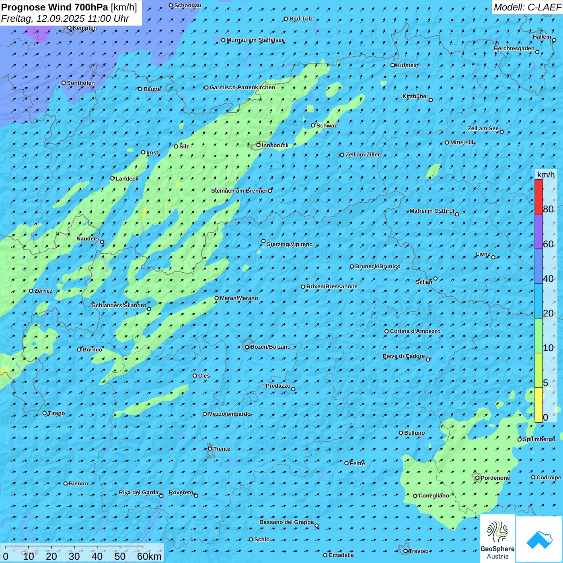Click the Predazzo label
The image size is (563, 563).
278,386
